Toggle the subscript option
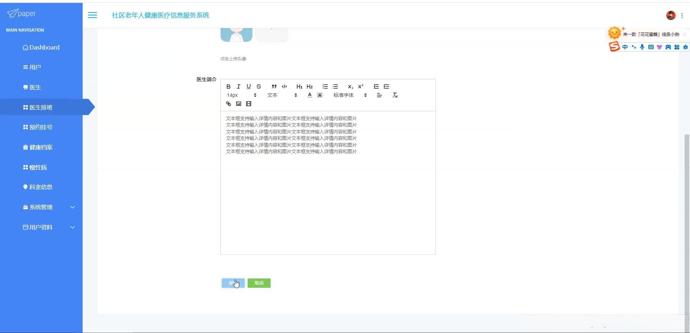 pyautogui.click(x=350, y=87)
